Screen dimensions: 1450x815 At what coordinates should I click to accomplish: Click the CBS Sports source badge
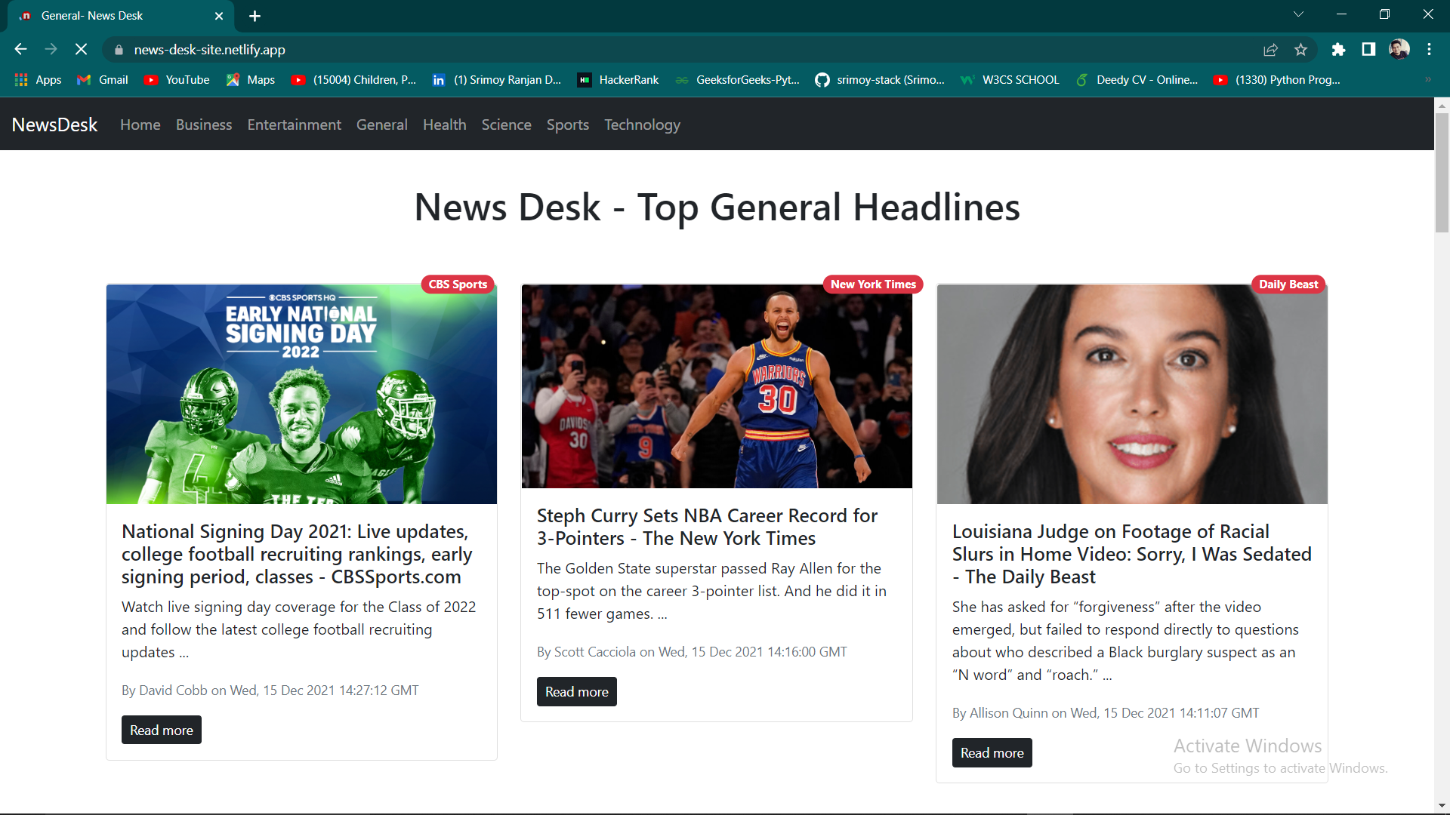tap(458, 284)
